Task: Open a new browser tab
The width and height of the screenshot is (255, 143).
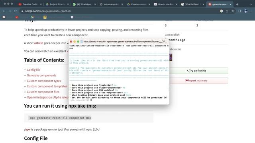Action: [237, 4]
